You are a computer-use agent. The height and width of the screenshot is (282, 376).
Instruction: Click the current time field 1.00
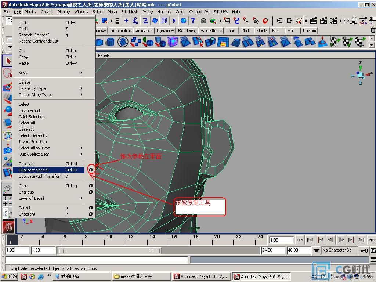282,240
